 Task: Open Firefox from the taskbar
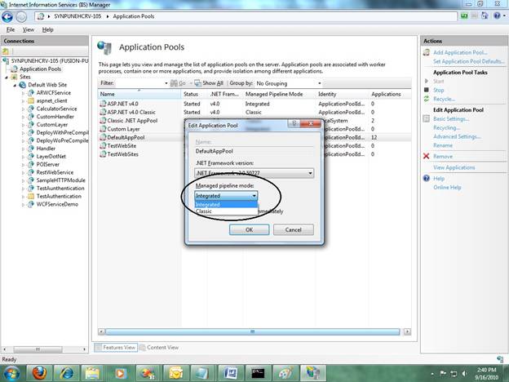[x=39, y=373]
